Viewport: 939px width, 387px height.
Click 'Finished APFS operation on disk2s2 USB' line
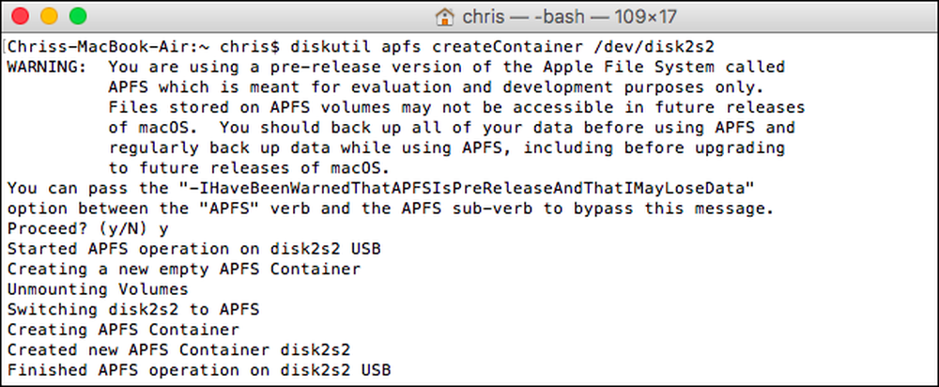point(199,370)
